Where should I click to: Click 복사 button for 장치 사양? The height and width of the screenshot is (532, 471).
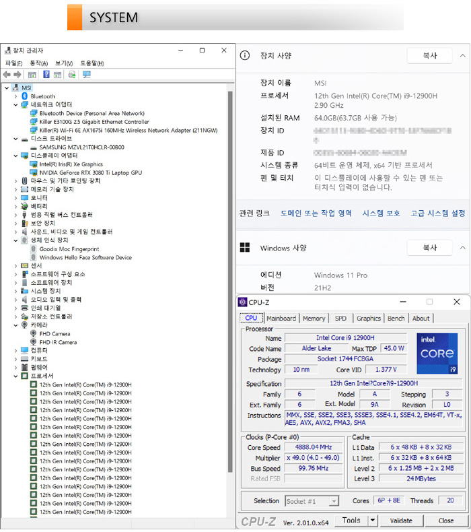click(430, 56)
